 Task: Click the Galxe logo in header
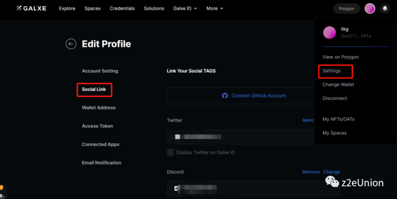tap(31, 8)
